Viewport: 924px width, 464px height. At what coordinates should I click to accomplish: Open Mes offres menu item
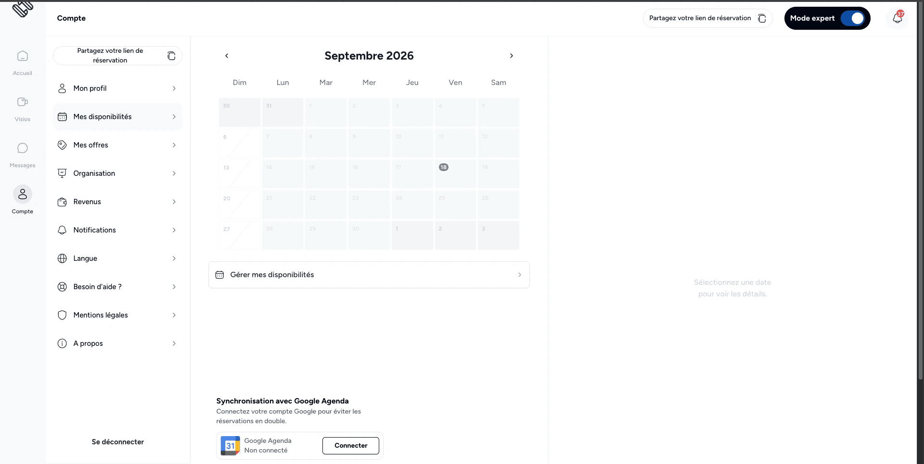point(118,145)
